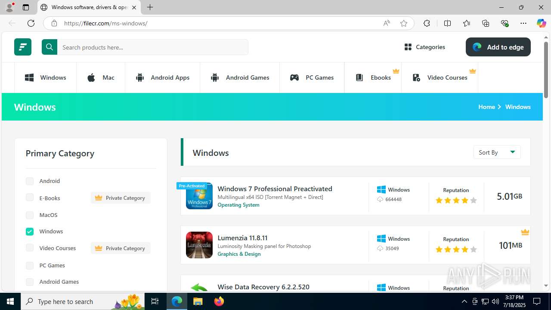The height and width of the screenshot is (310, 551).
Task: Open Tab actions menu icon
Action: click(26, 7)
